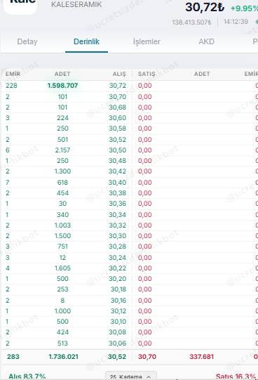Click the left EMİR column header
Screen dimensions: 258x380
coord(13,74)
